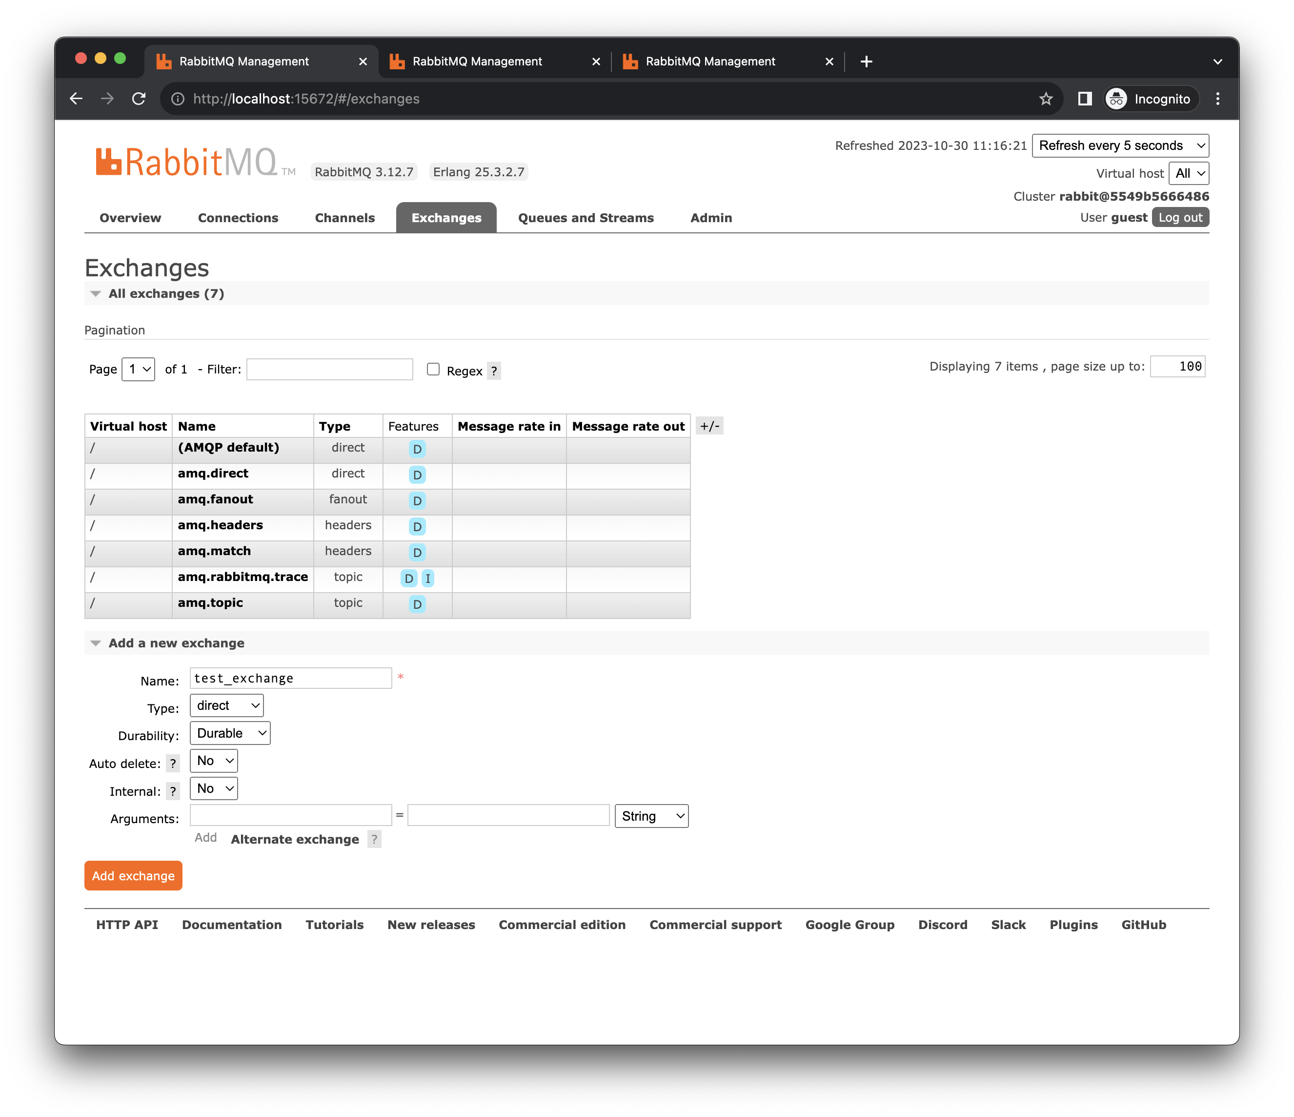Click the Filter text input
This screenshot has width=1294, height=1117.
tap(330, 369)
